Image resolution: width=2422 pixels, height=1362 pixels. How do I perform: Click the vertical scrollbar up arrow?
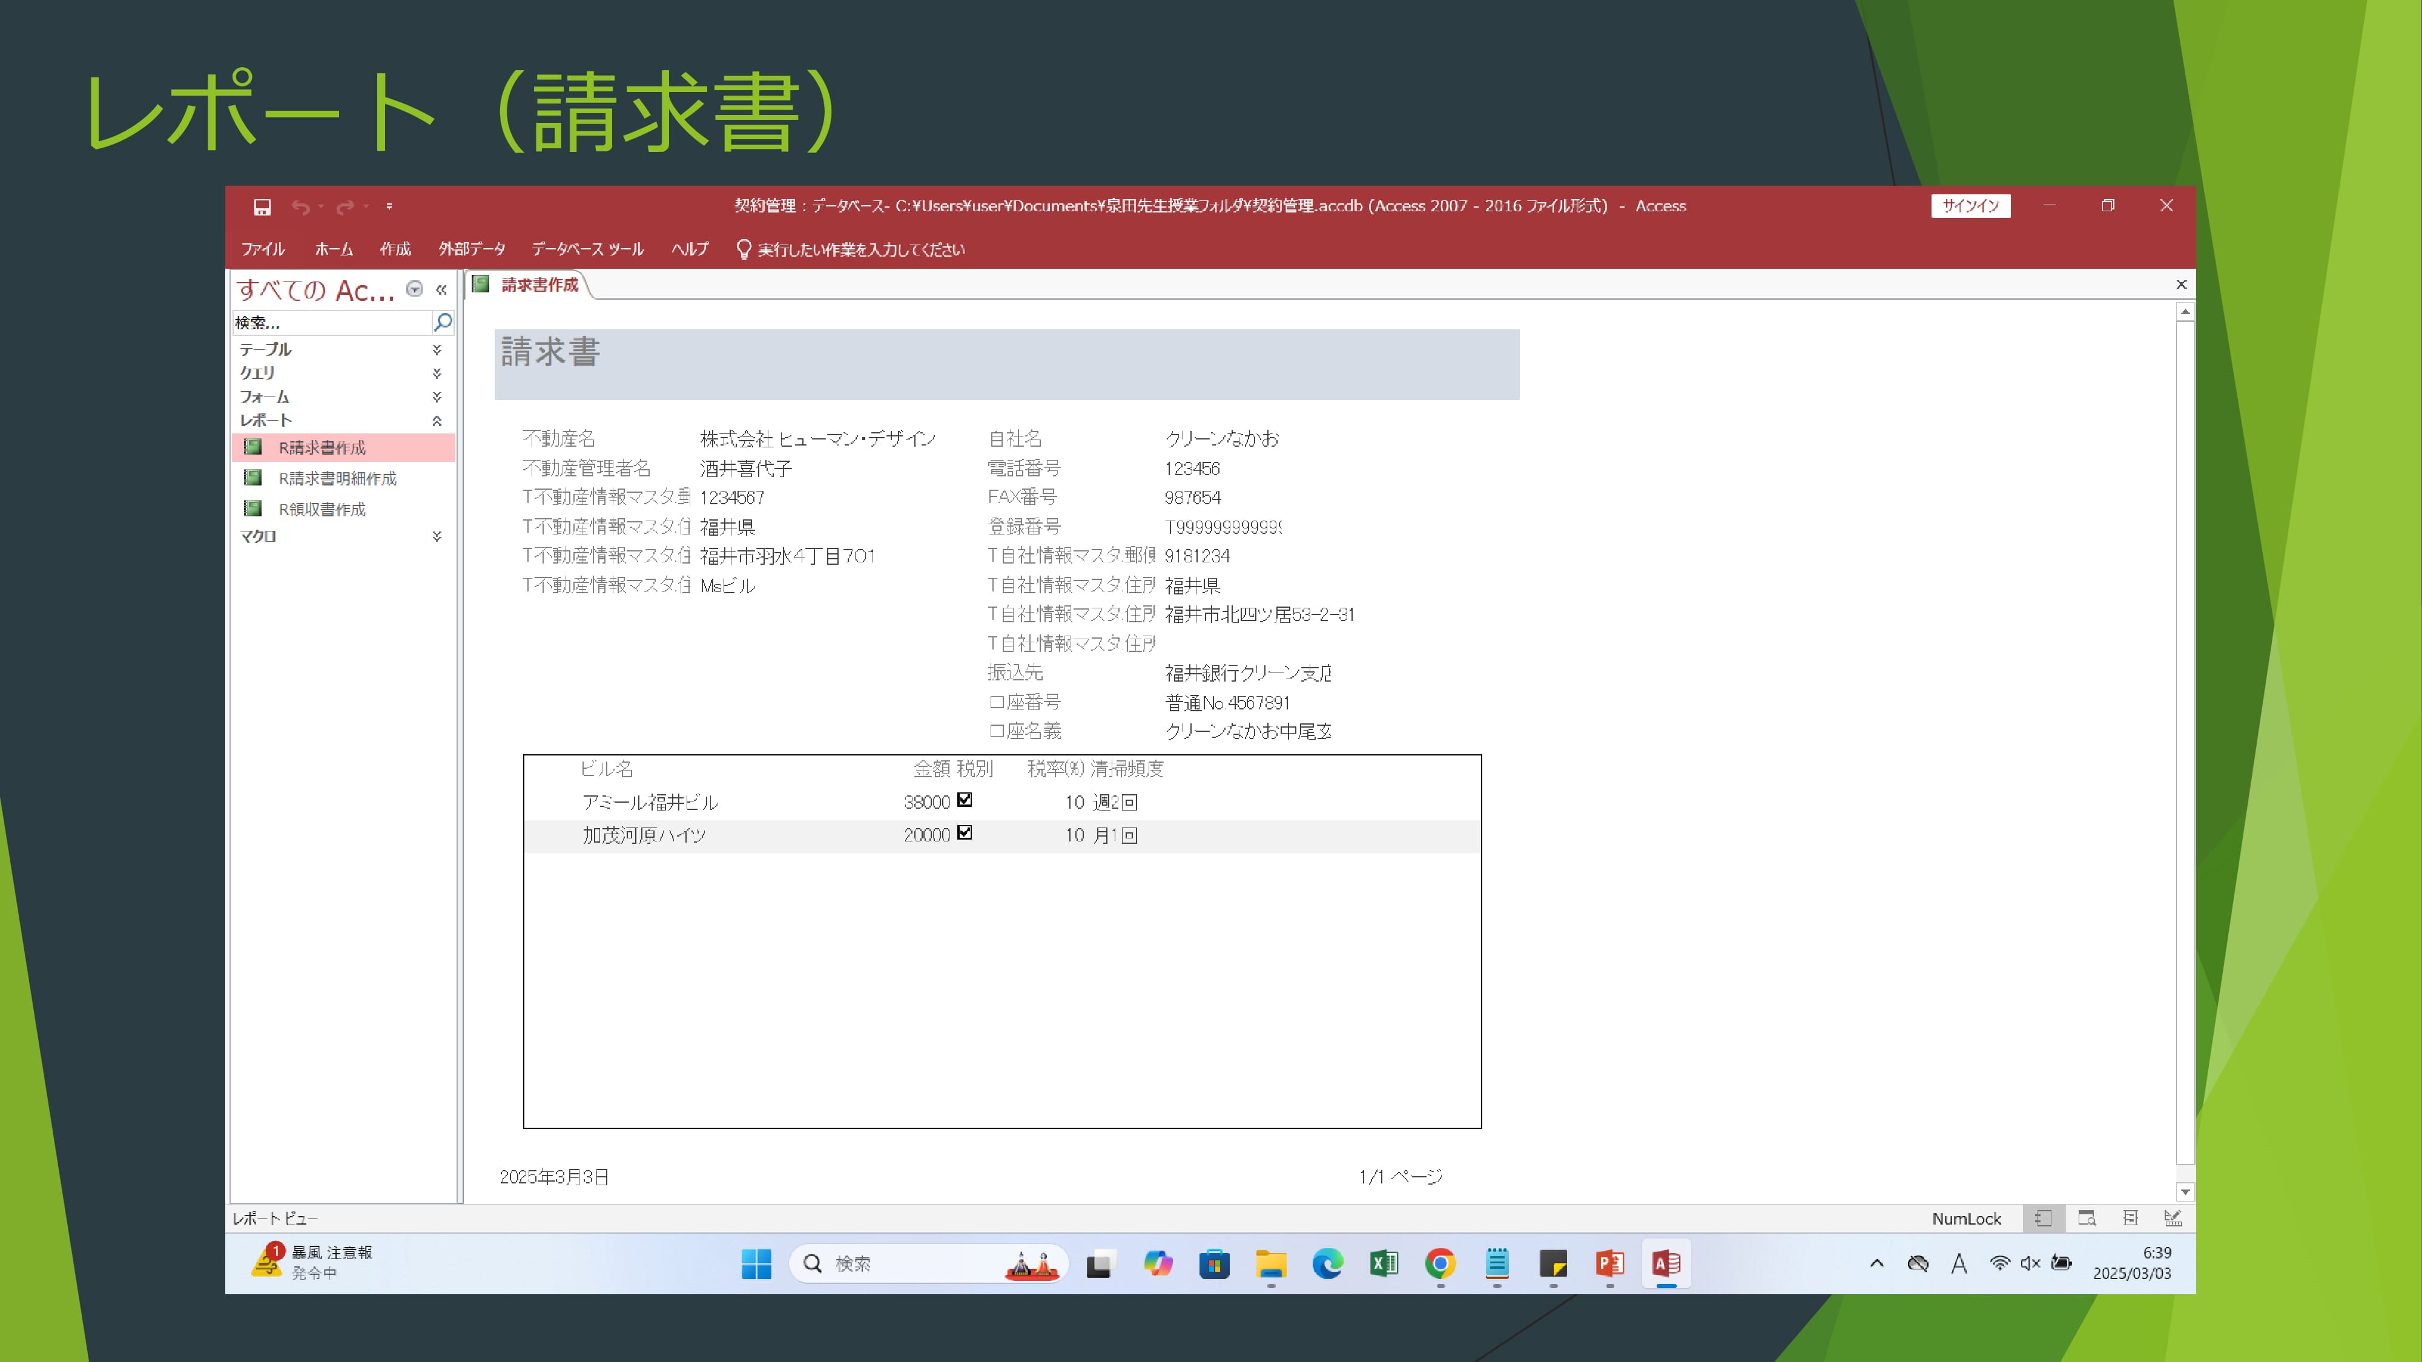click(2185, 311)
